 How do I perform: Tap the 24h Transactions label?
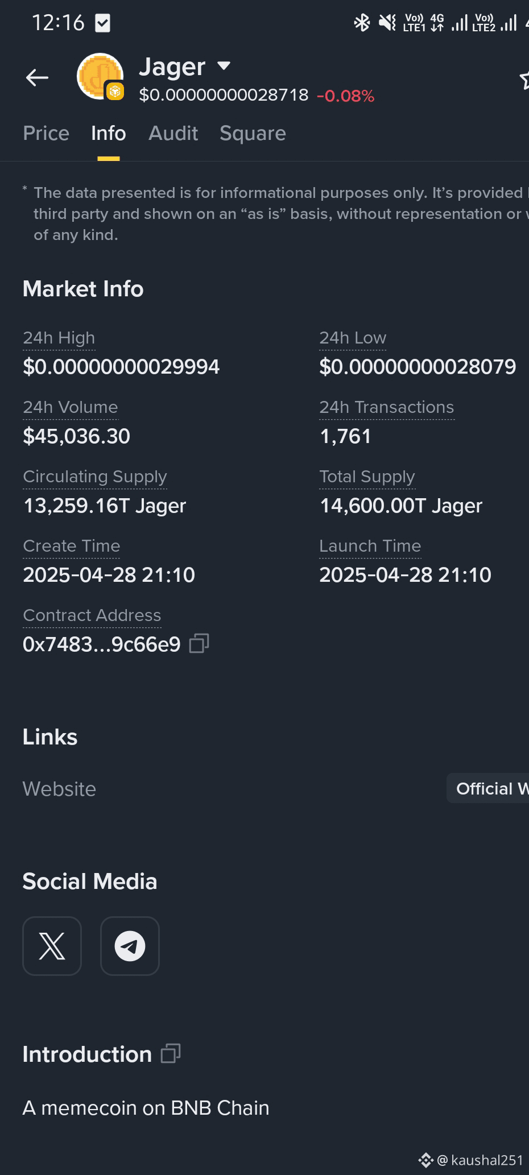click(x=387, y=407)
